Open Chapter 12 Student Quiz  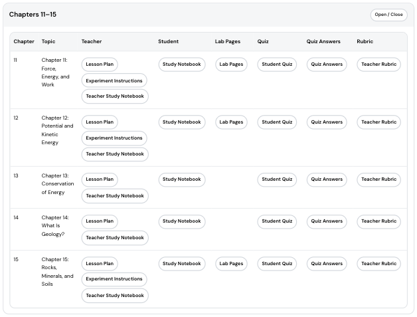pos(277,122)
